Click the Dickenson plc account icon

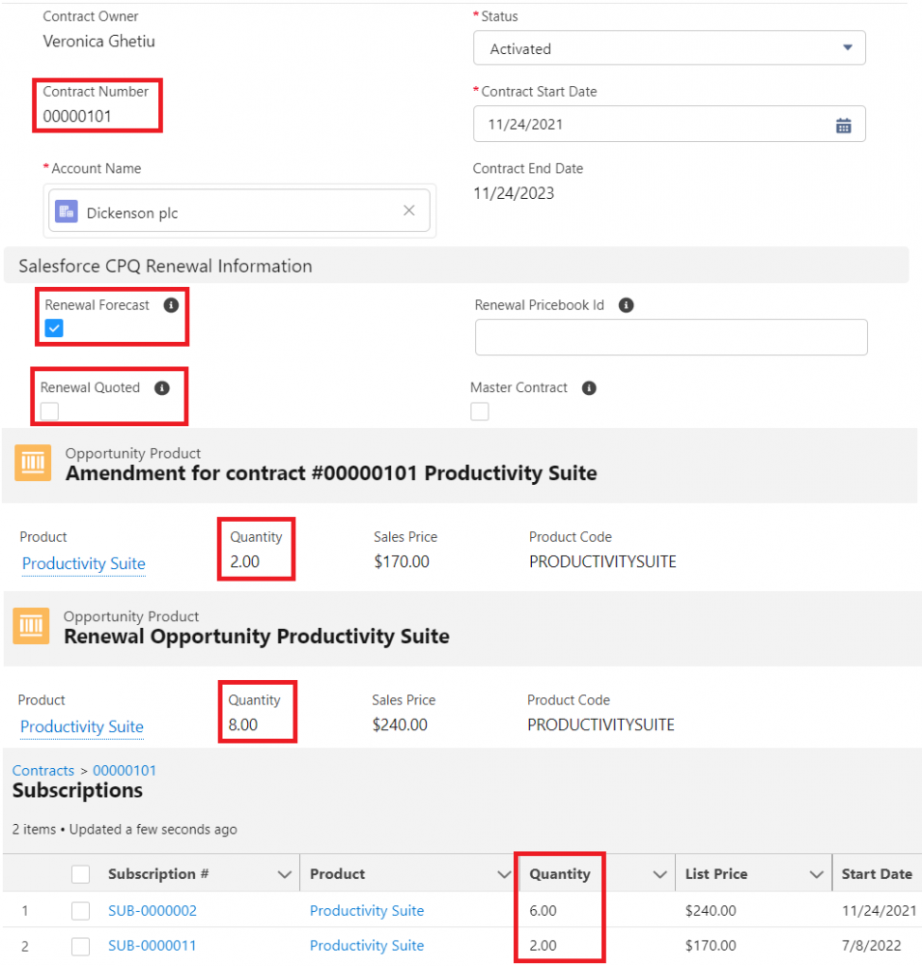pos(67,212)
